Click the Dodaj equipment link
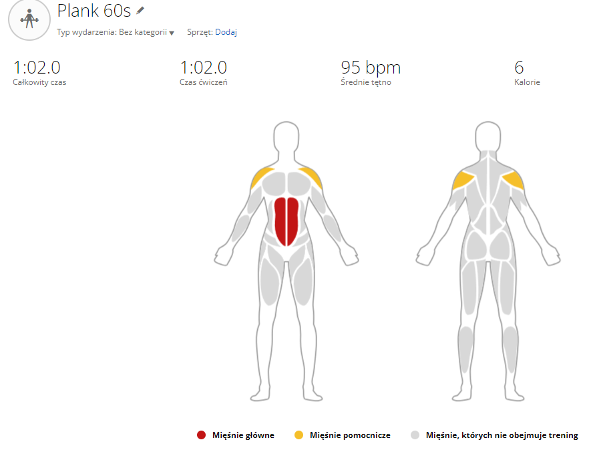The image size is (595, 450). pyautogui.click(x=226, y=31)
